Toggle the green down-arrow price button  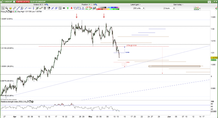tap(15, 12)
